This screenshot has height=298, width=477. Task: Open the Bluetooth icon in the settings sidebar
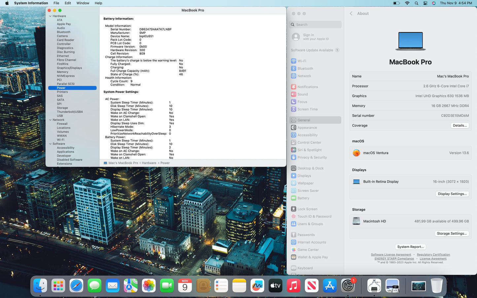coord(293,69)
